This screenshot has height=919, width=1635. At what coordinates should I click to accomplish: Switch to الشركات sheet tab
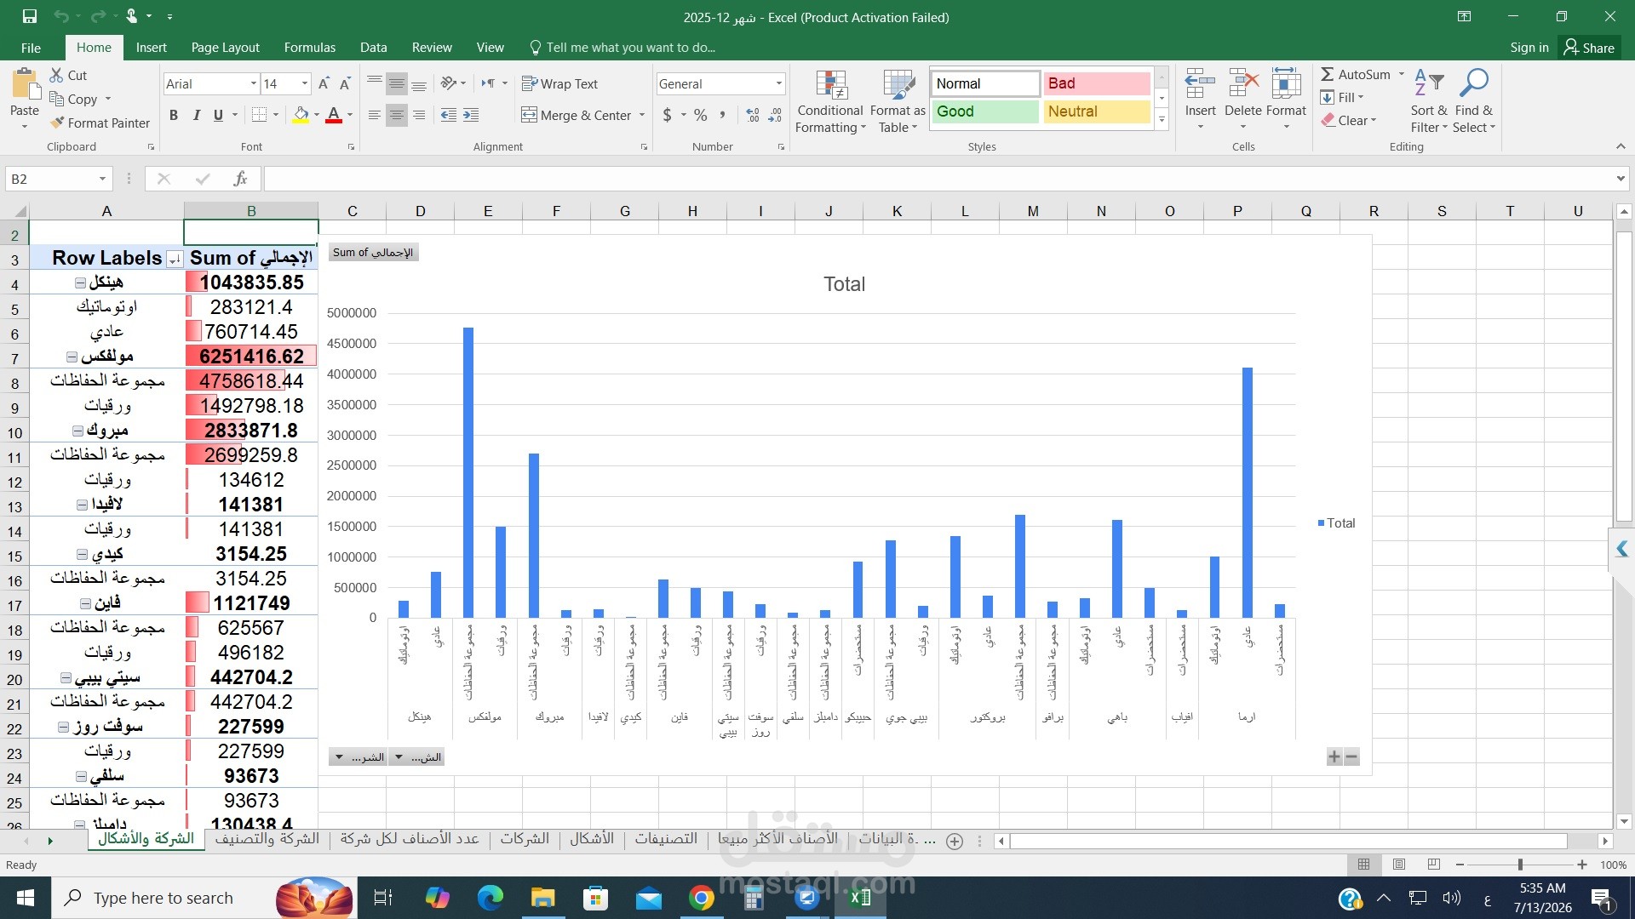click(525, 839)
